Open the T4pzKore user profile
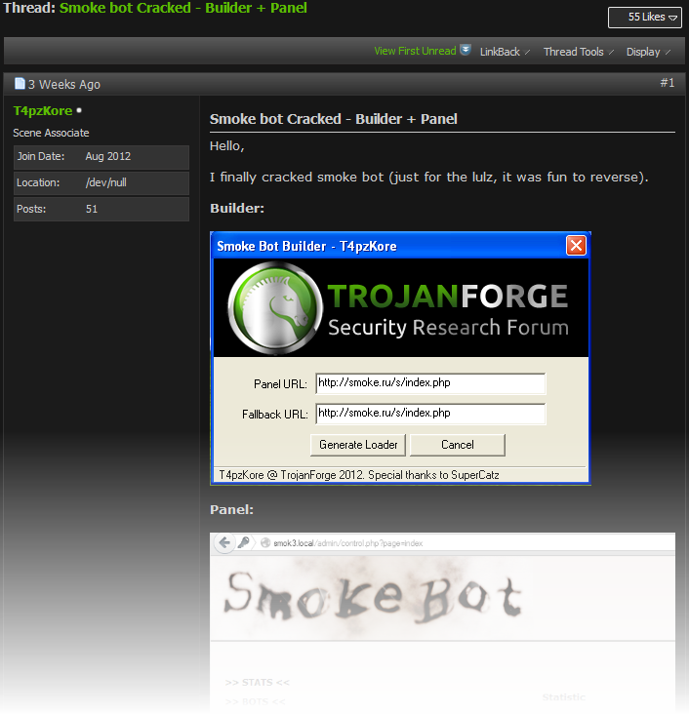The height and width of the screenshot is (715, 689). pos(43,111)
